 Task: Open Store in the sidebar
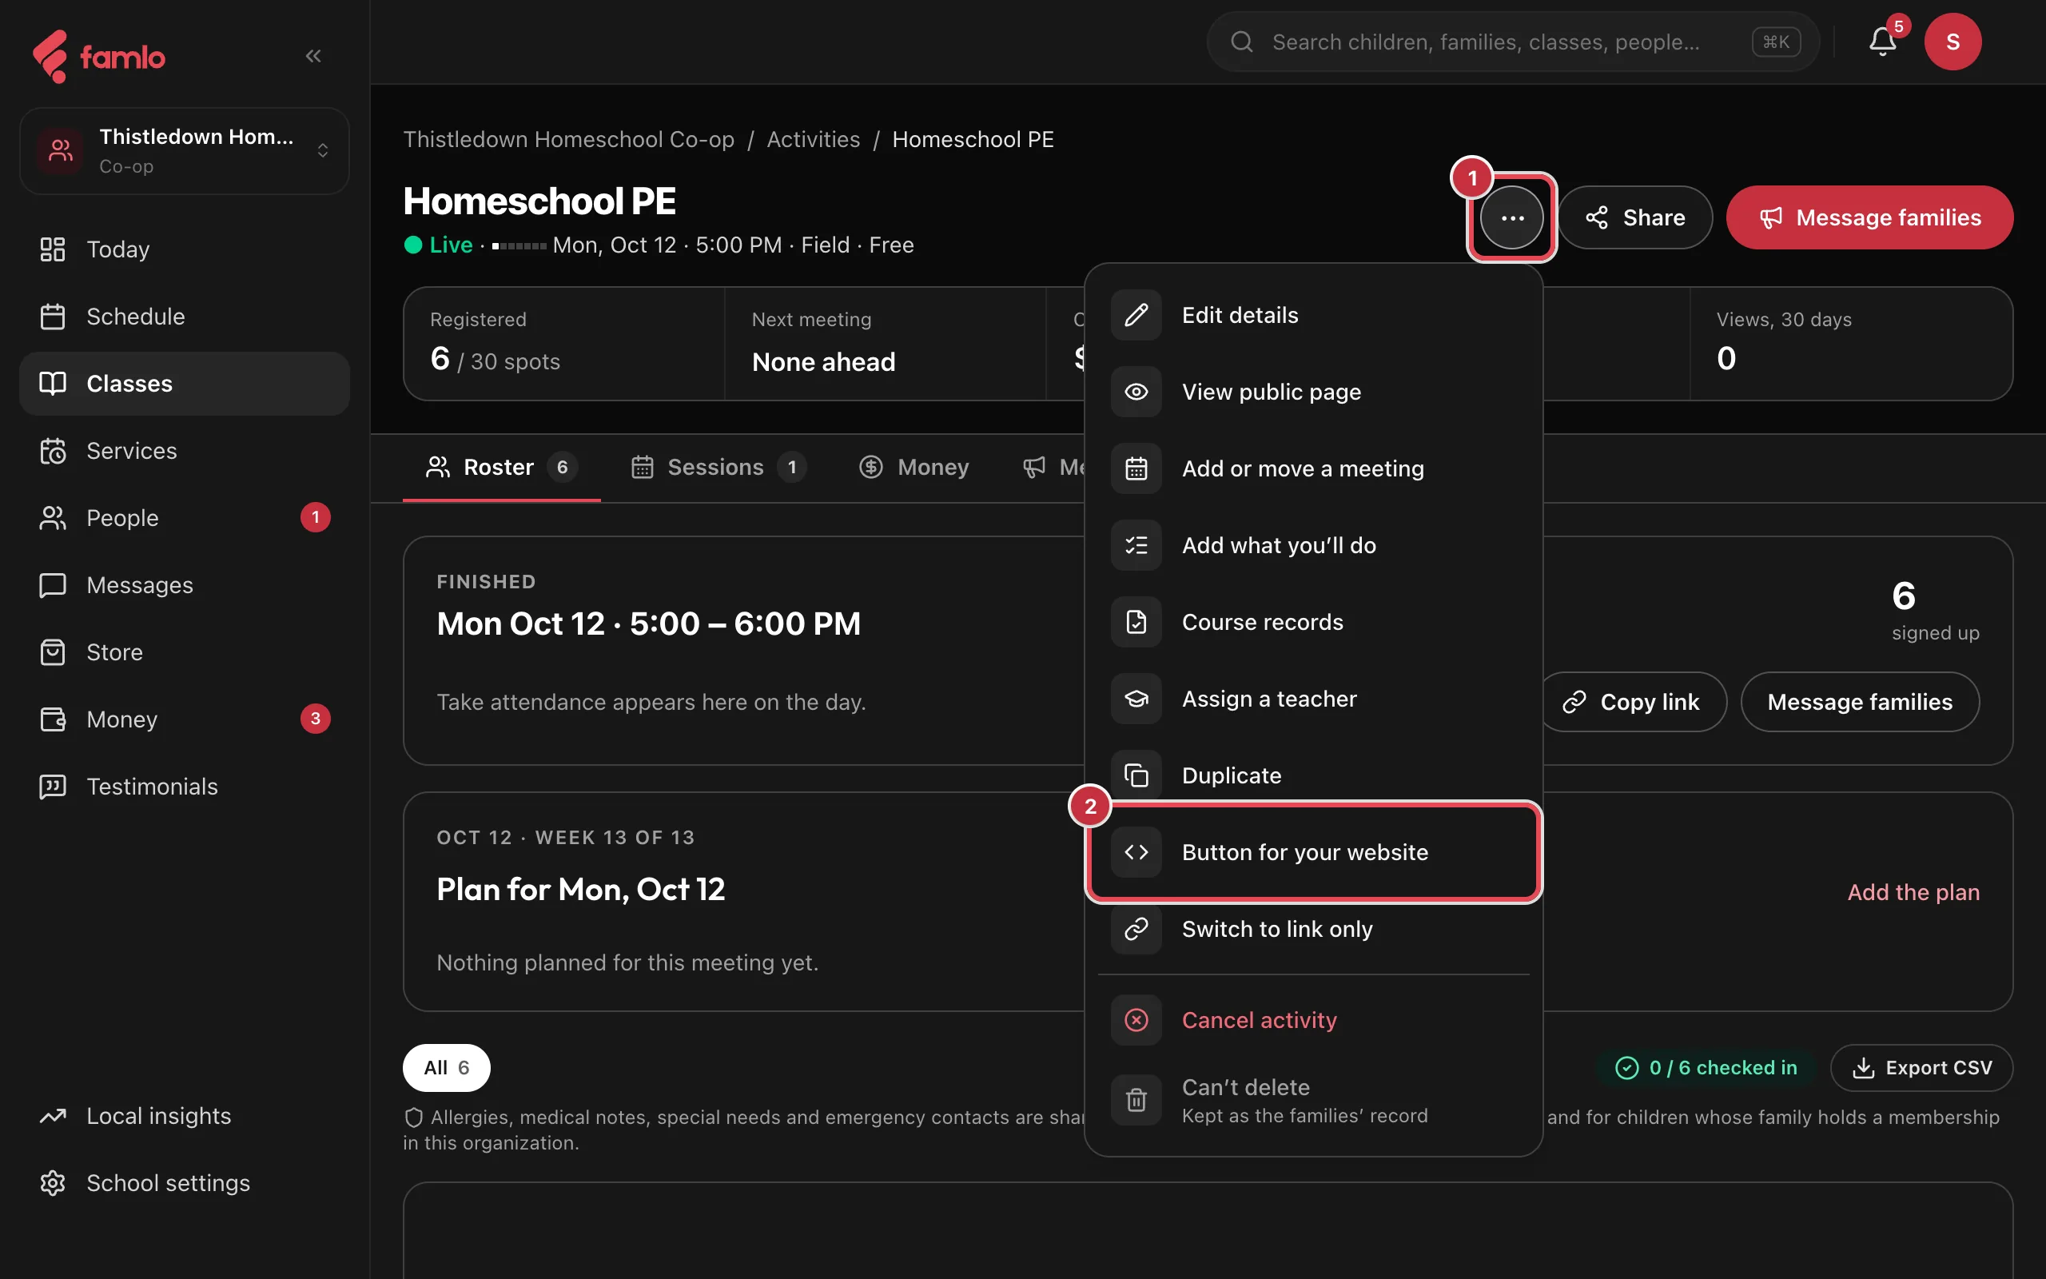tap(185, 652)
